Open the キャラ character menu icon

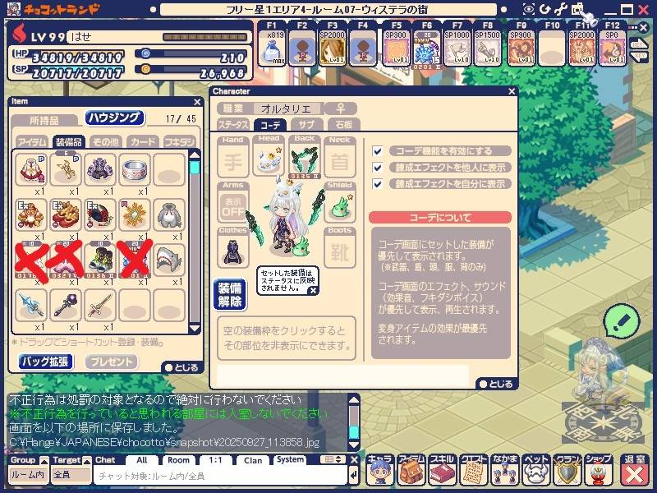coord(379,470)
